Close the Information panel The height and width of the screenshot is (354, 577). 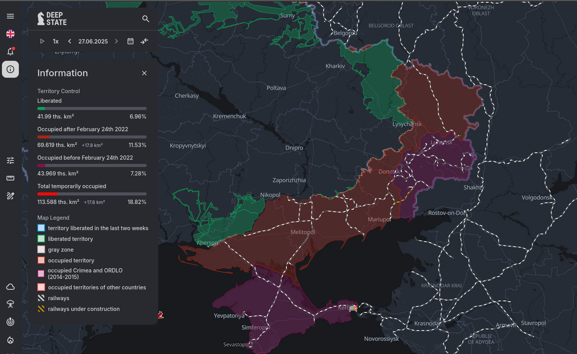click(x=144, y=73)
